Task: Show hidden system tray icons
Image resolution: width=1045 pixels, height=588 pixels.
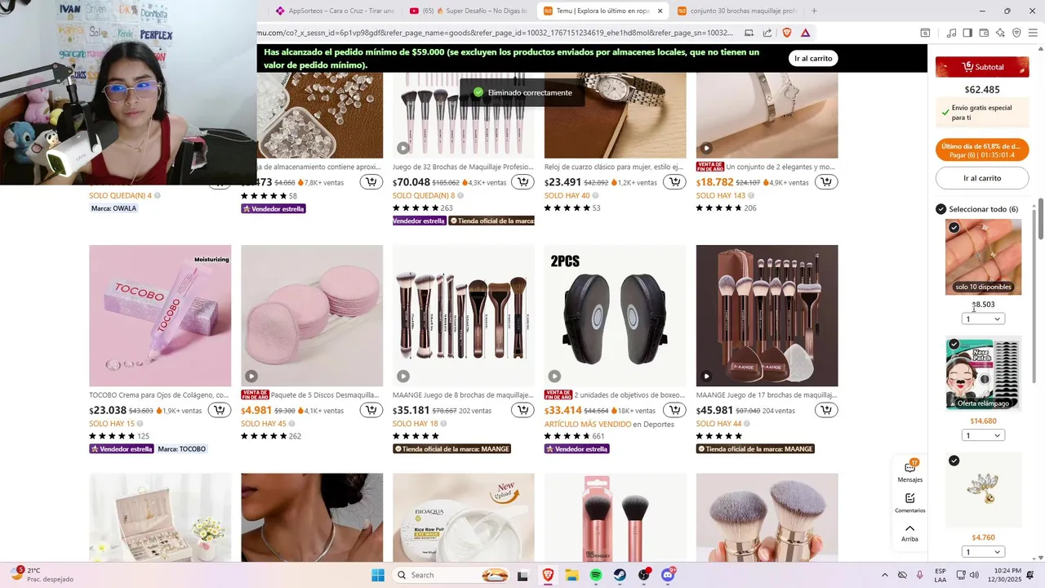Action: point(884,575)
